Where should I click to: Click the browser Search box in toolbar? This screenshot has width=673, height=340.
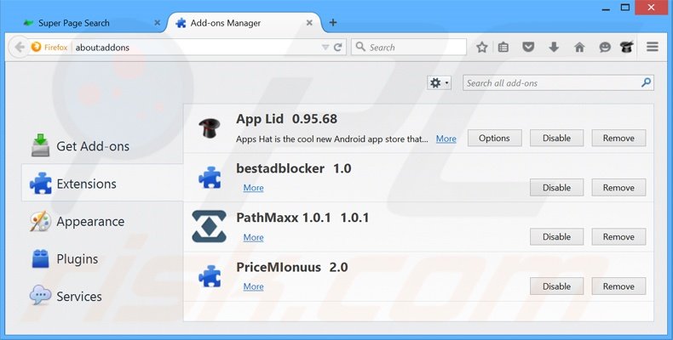409,47
